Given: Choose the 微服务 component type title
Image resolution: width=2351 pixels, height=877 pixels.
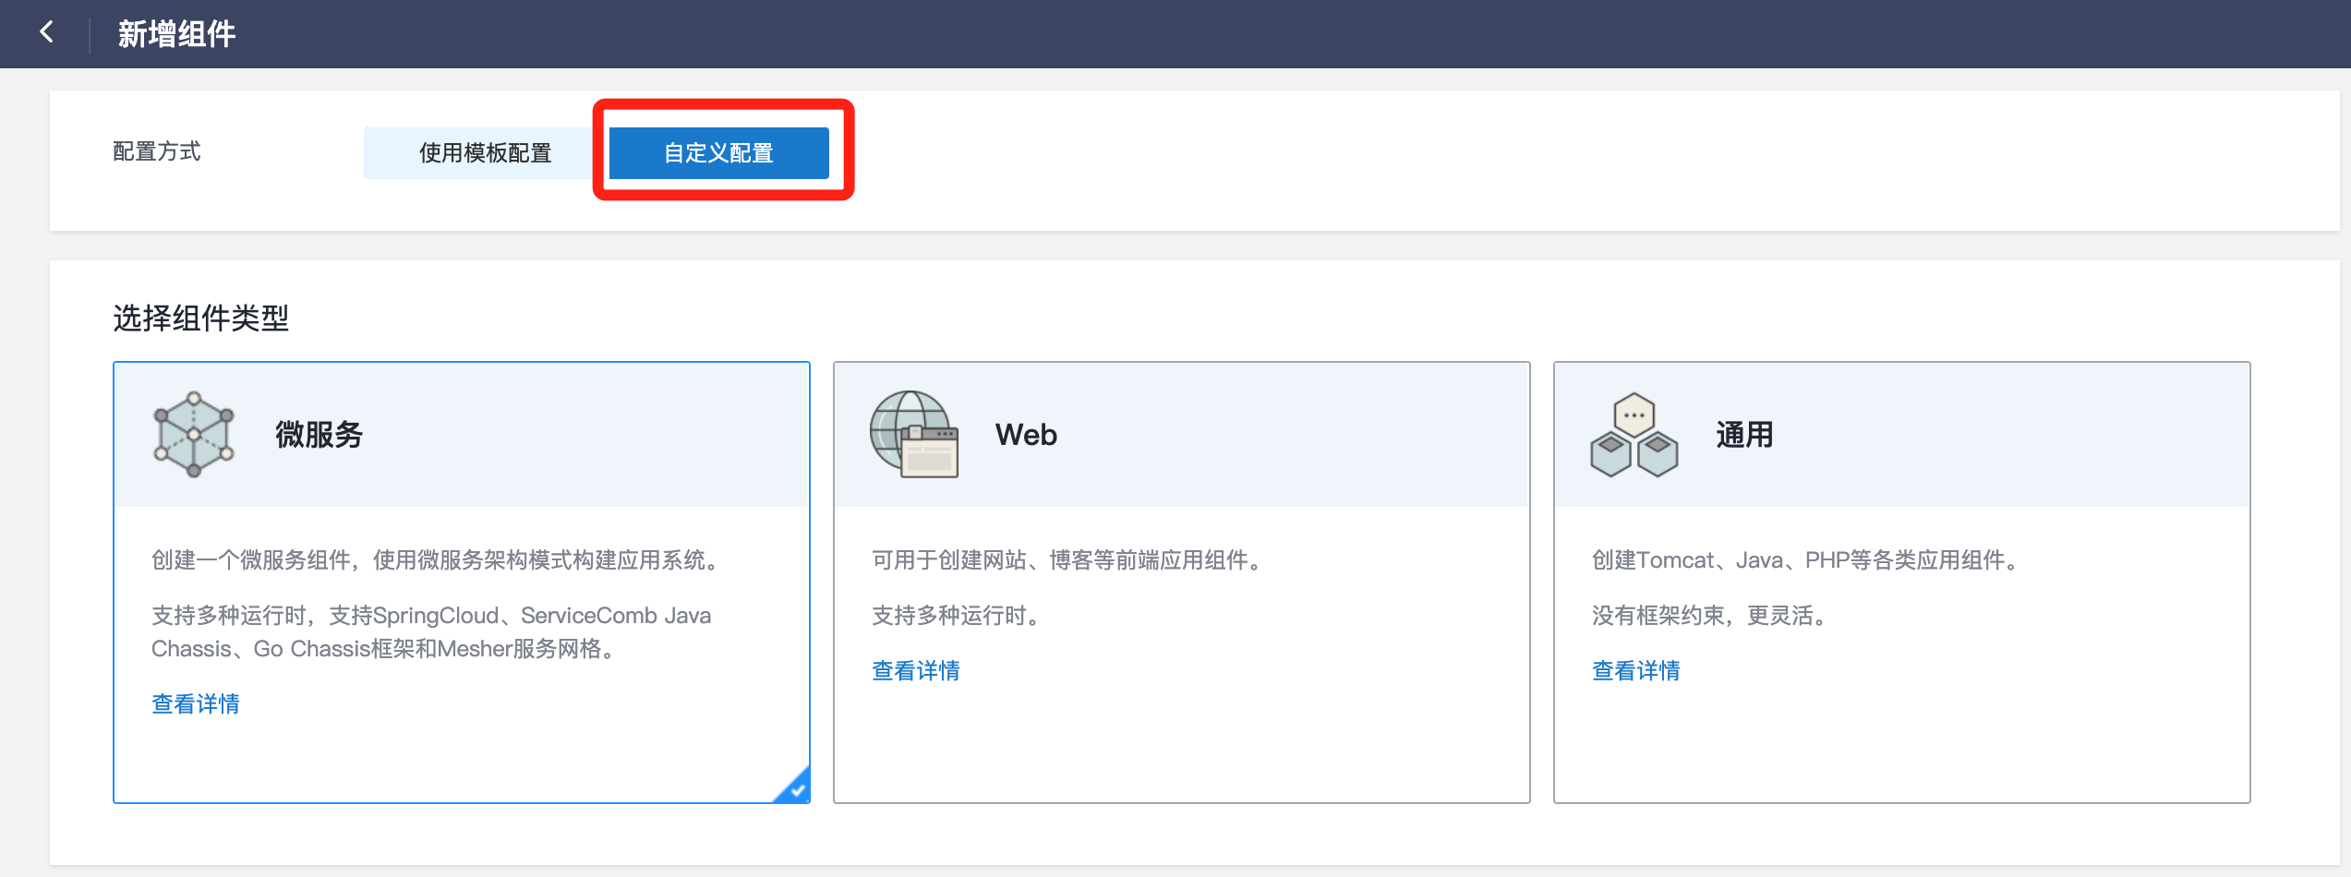Looking at the screenshot, I should pyautogui.click(x=319, y=434).
